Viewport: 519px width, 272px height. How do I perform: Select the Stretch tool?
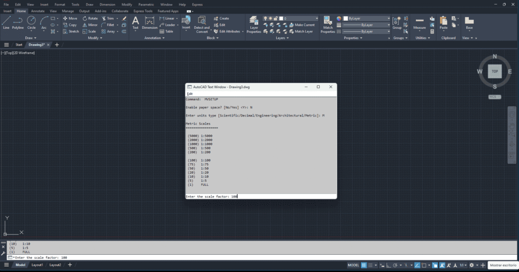pyautogui.click(x=71, y=31)
